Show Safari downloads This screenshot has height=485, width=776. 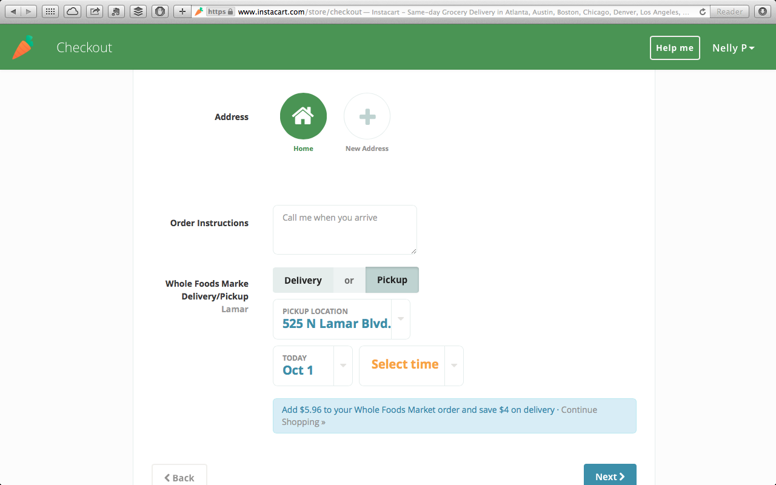[762, 12]
